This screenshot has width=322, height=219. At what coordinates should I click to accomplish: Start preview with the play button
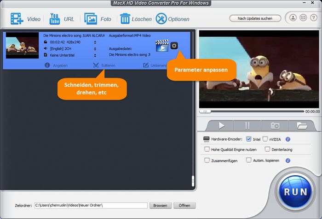(x=221, y=125)
